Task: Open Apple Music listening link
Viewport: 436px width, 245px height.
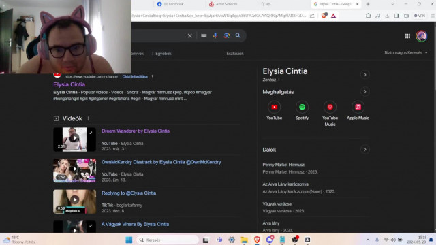Action: coord(358,111)
